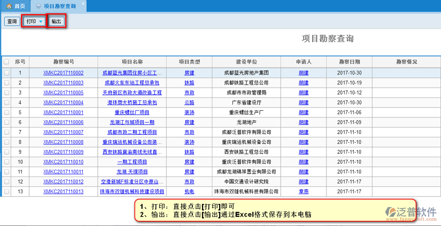This screenshot has width=441, height=226.
Task: Sort by the 勘察日期 column header
Action: pos(349,62)
